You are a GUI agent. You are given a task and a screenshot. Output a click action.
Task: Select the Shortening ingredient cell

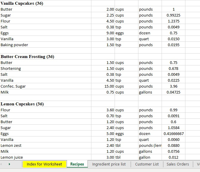point(46,68)
